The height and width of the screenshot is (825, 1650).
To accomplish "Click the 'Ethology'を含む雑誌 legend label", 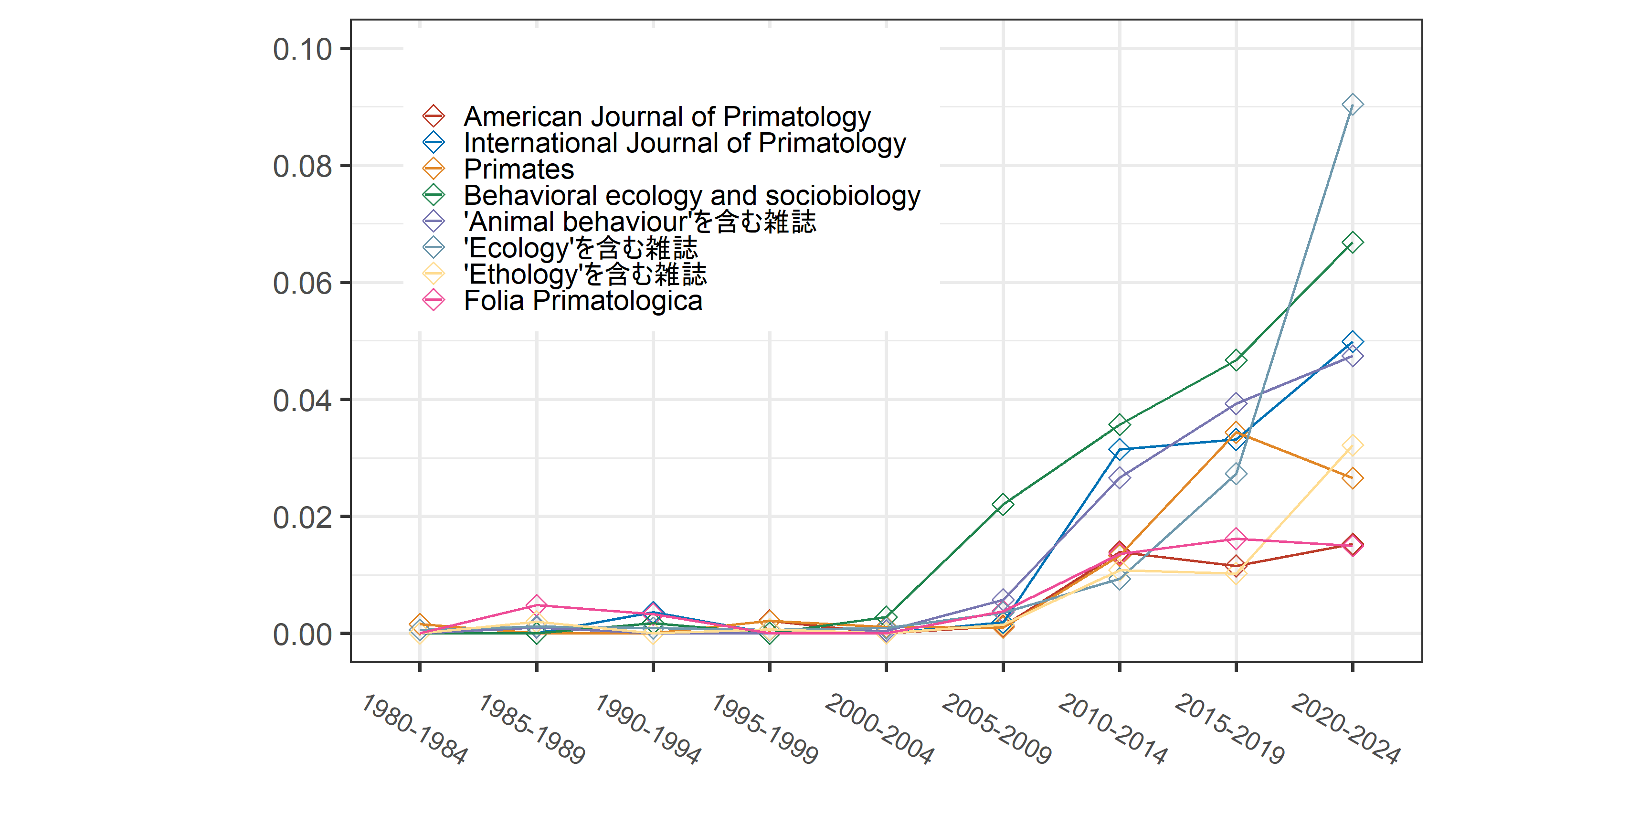I will coord(585,274).
